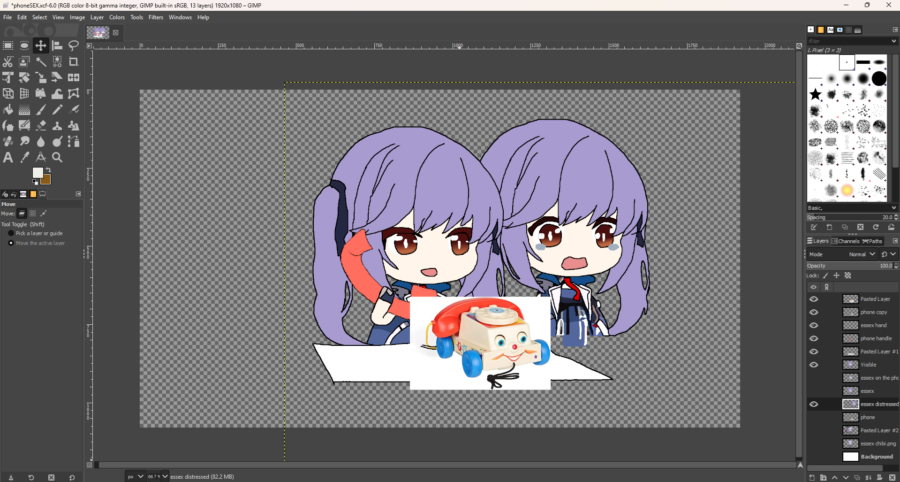Select the Rotate tool
Viewport: 900px width, 482px height.
pos(24,77)
